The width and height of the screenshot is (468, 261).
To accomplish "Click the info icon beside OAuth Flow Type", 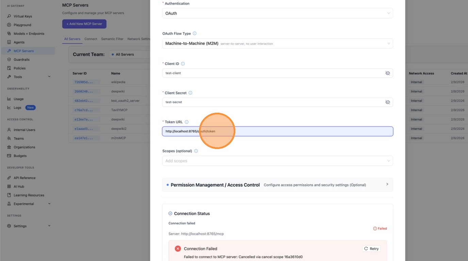I will (195, 34).
